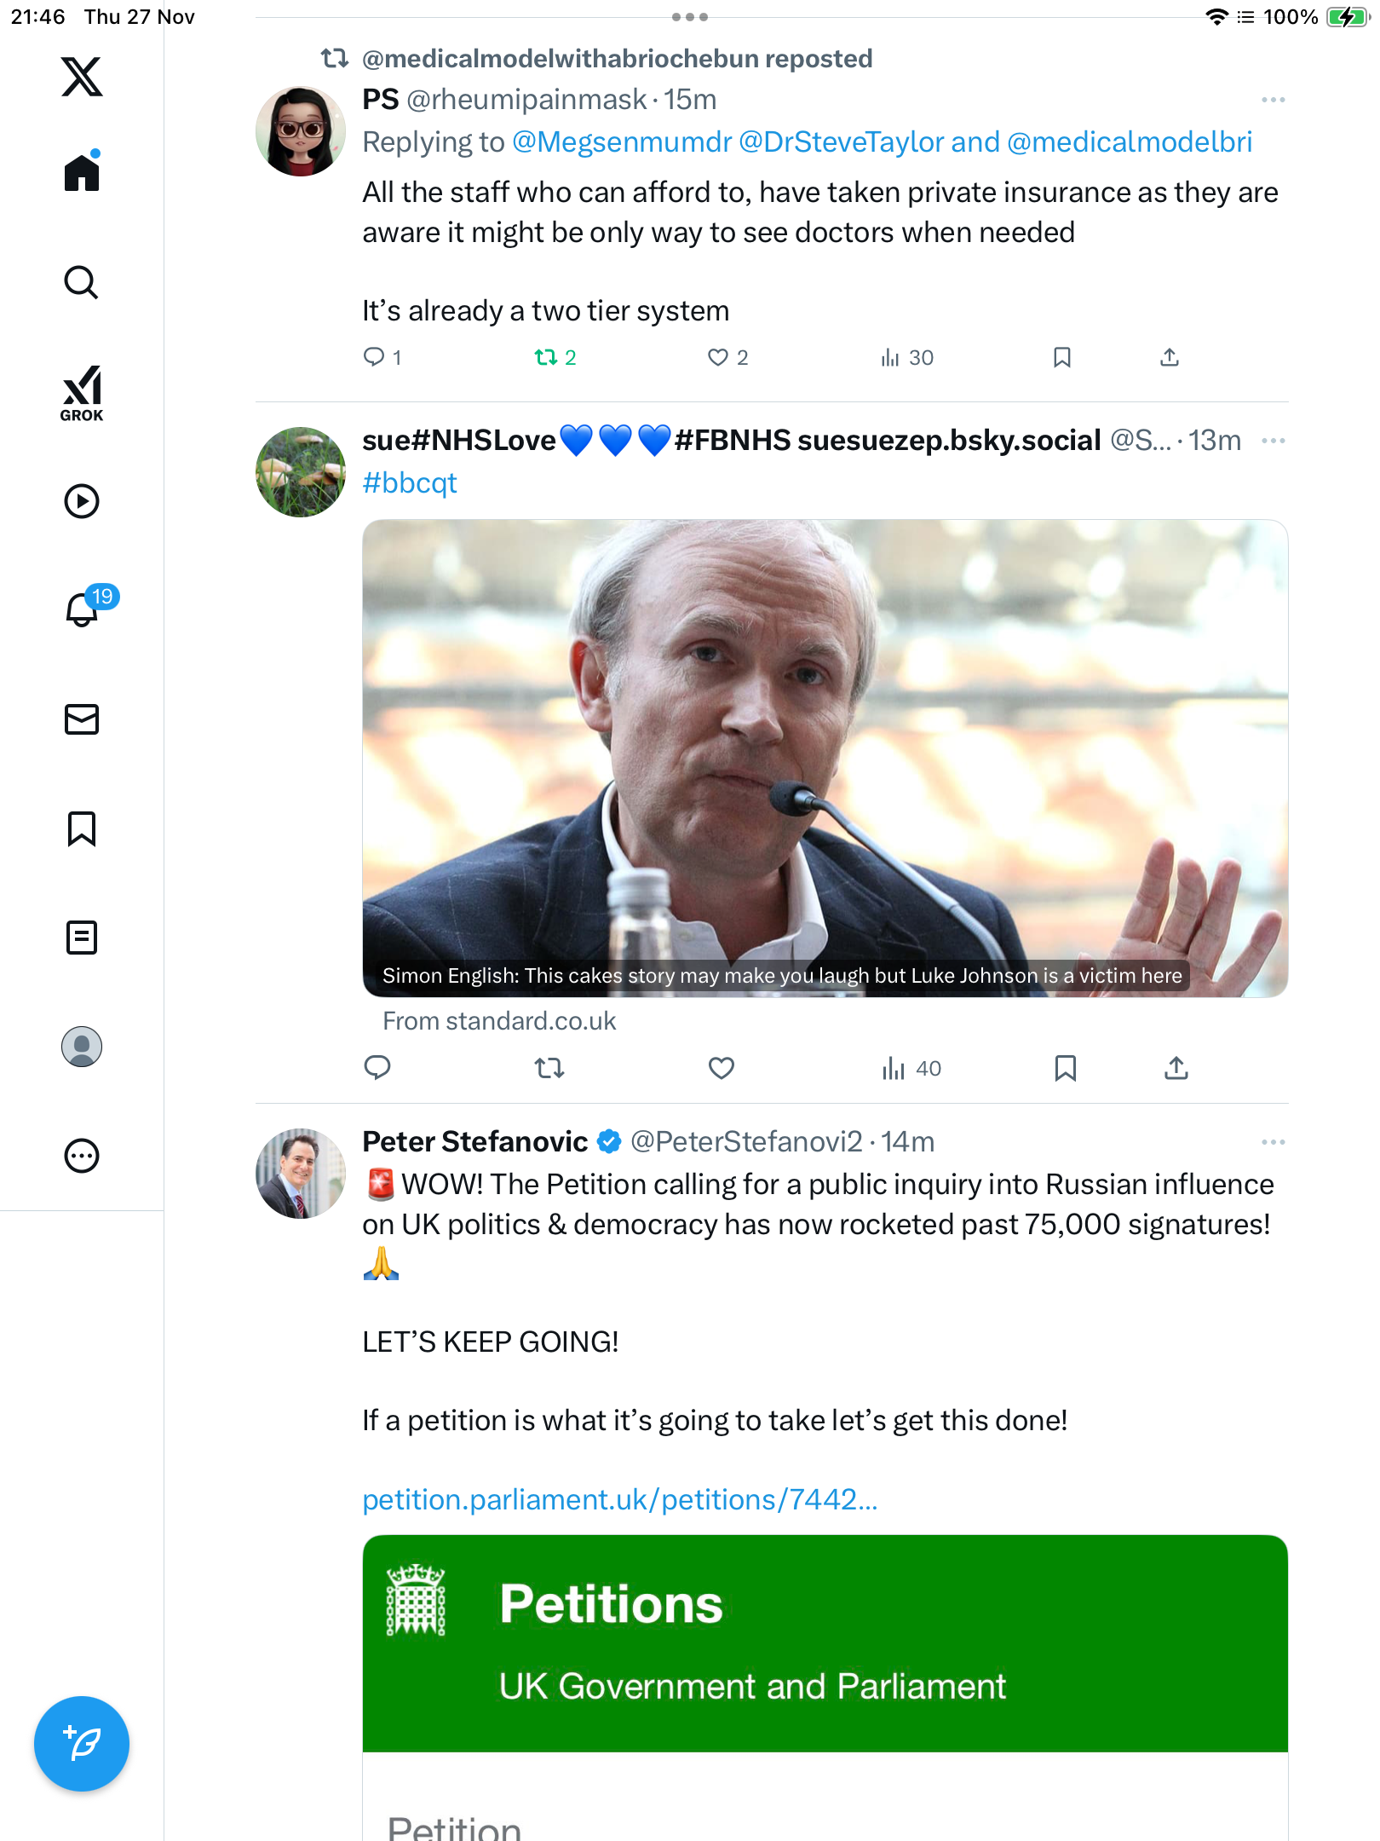Open Notifications bell with 19 badge

pyautogui.click(x=83, y=609)
